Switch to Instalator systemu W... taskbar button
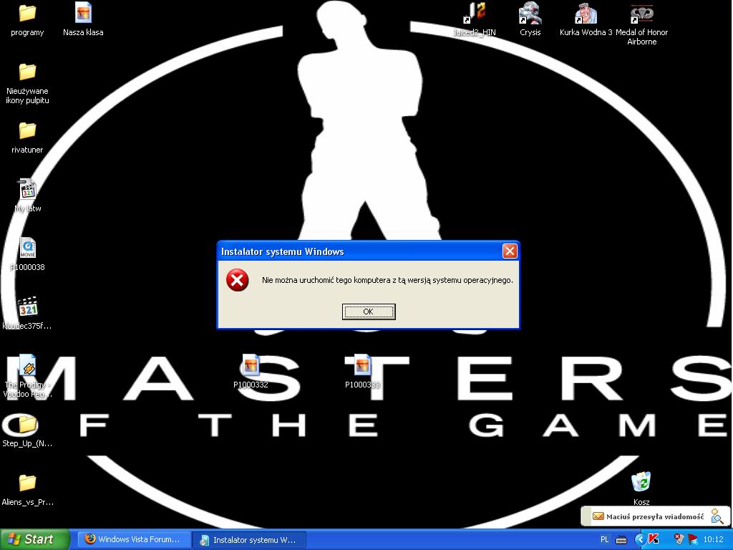This screenshot has width=733, height=550. [249, 540]
